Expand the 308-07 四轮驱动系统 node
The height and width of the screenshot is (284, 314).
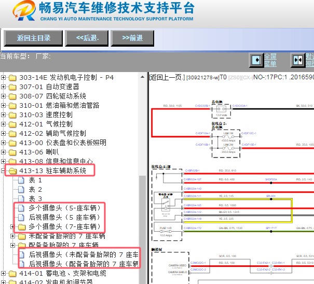point(3,96)
